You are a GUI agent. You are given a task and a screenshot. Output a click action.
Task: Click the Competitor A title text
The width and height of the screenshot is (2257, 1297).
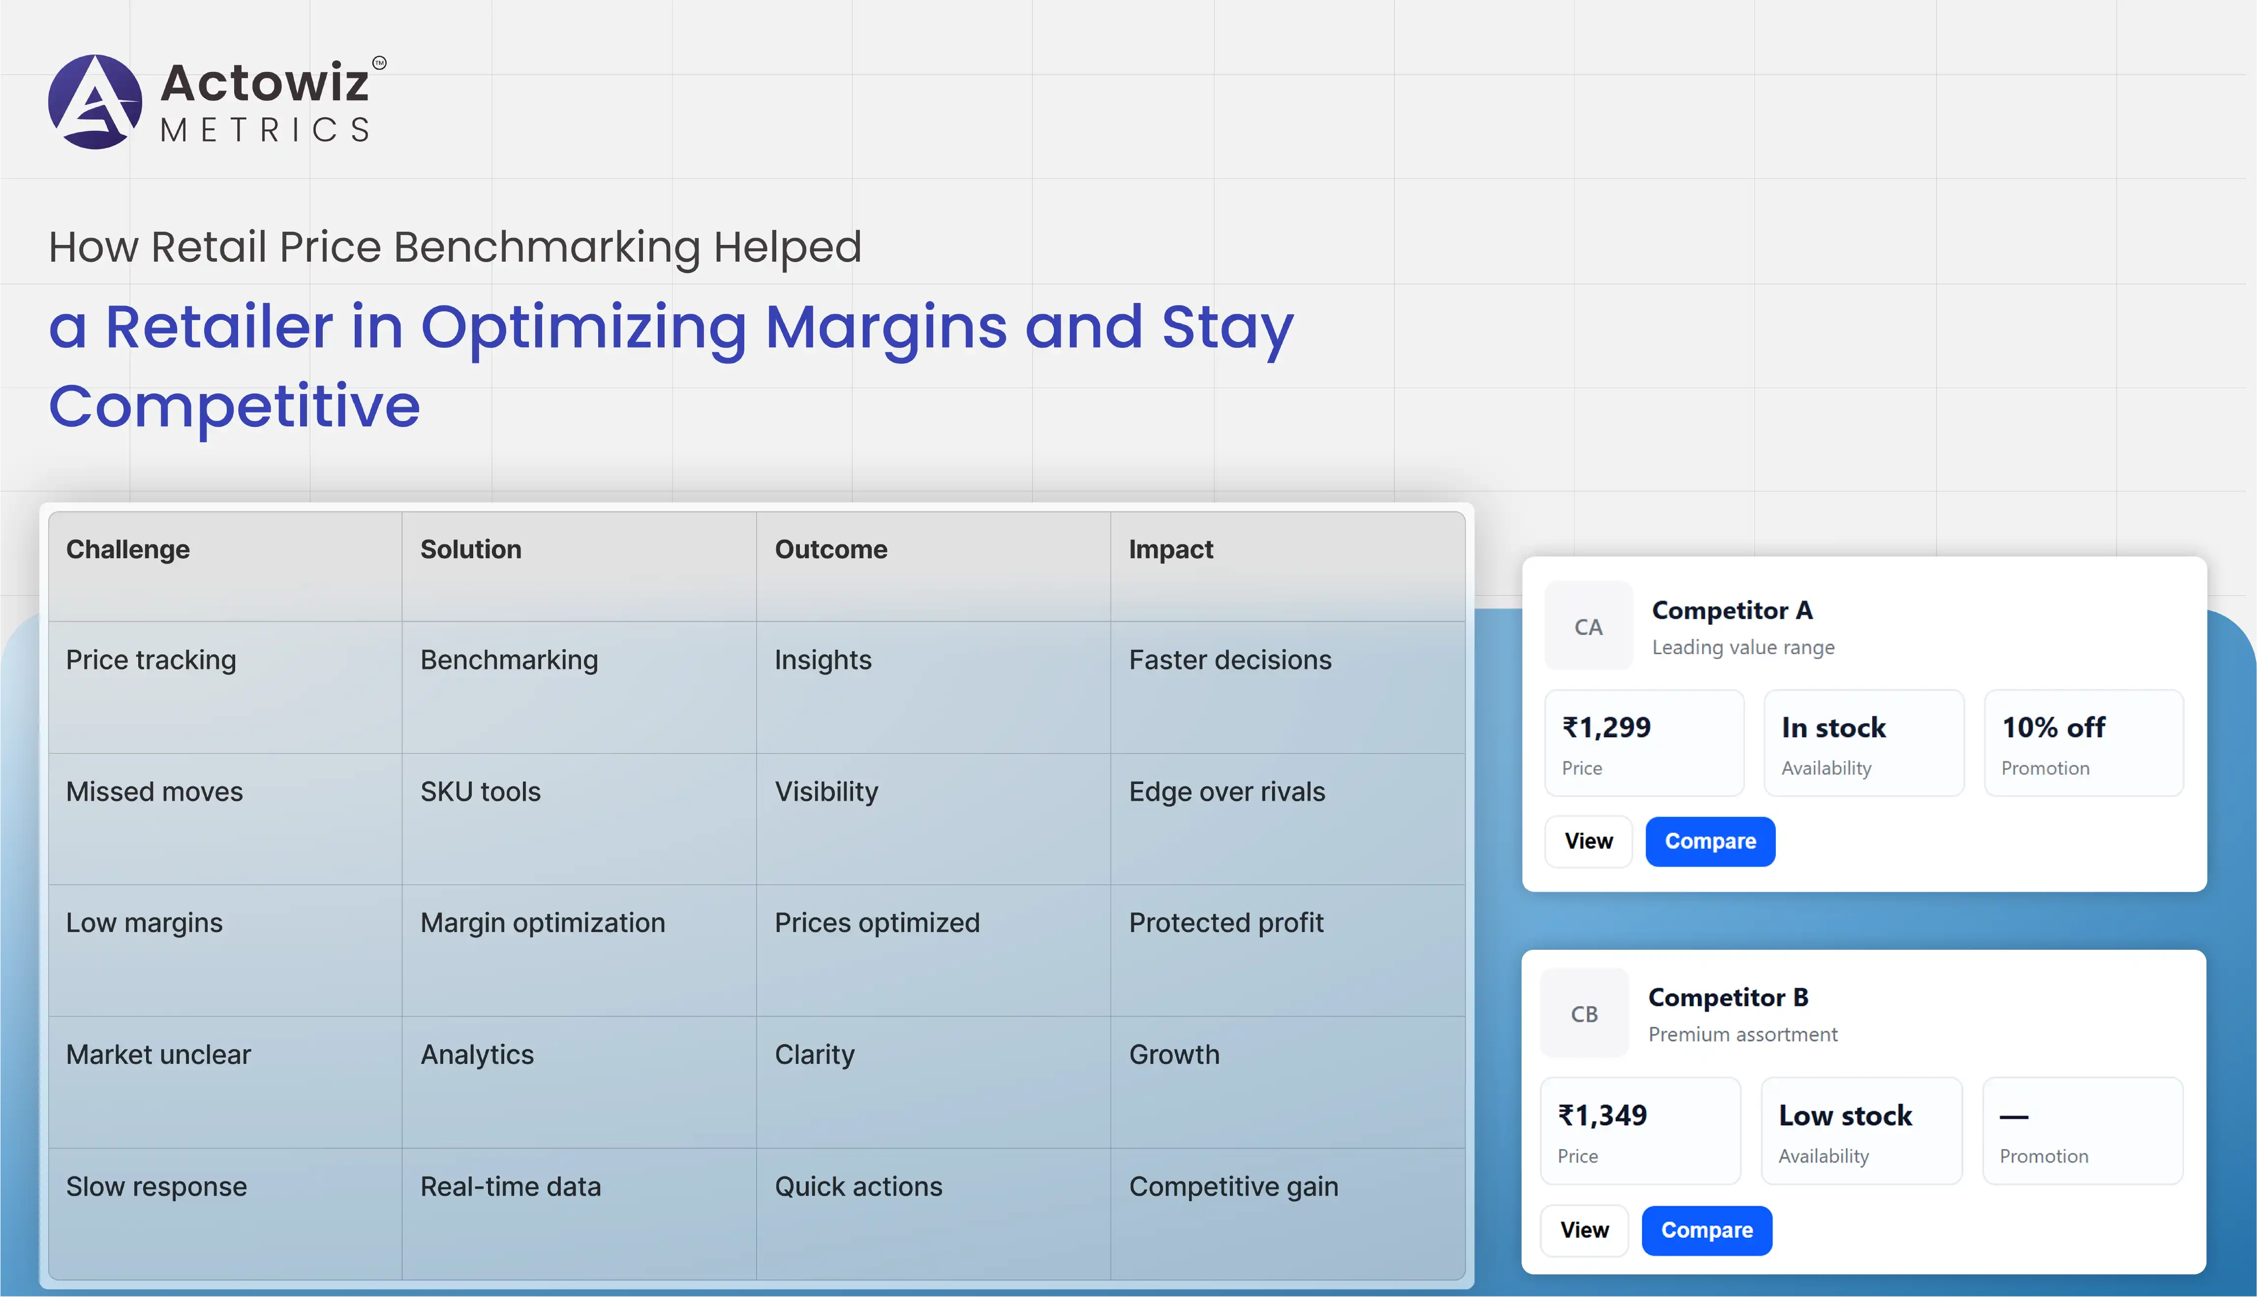tap(1732, 610)
